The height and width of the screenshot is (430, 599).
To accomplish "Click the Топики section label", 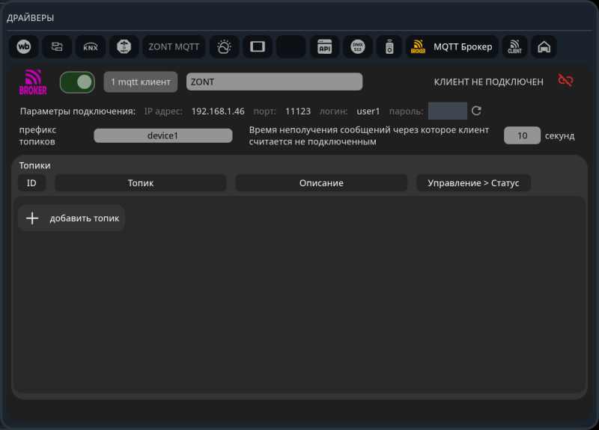I will pyautogui.click(x=34, y=165).
